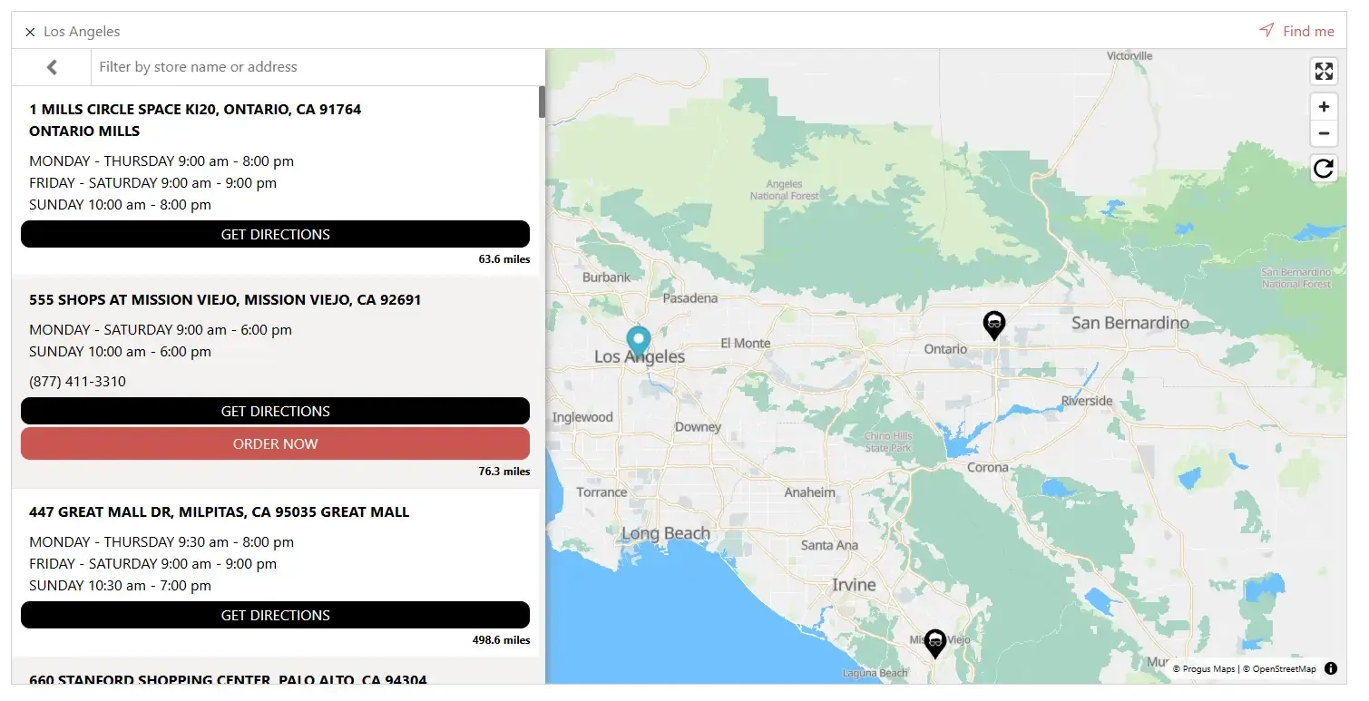Select the Mission Viejo store marker
The width and height of the screenshot is (1369, 701).
tap(934, 643)
